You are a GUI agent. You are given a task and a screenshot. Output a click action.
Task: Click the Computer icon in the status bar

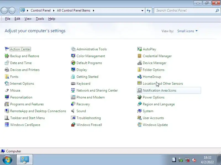tap(3, 151)
